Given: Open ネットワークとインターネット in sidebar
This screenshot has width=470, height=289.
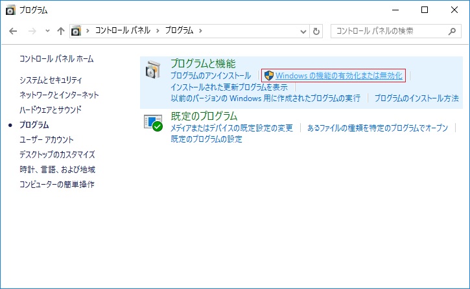Looking at the screenshot, I should coord(59,95).
